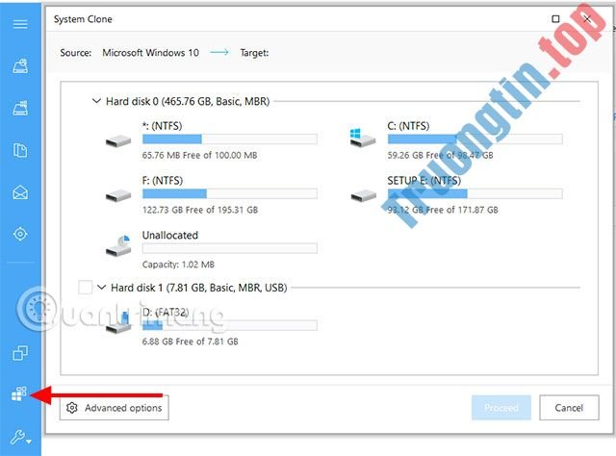
Task: Open the clone overlapping-squares icon
Action: tap(20, 353)
